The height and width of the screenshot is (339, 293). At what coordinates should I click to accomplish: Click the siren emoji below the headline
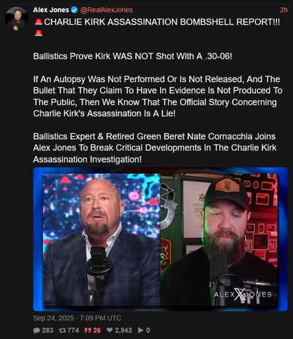pos(38,33)
